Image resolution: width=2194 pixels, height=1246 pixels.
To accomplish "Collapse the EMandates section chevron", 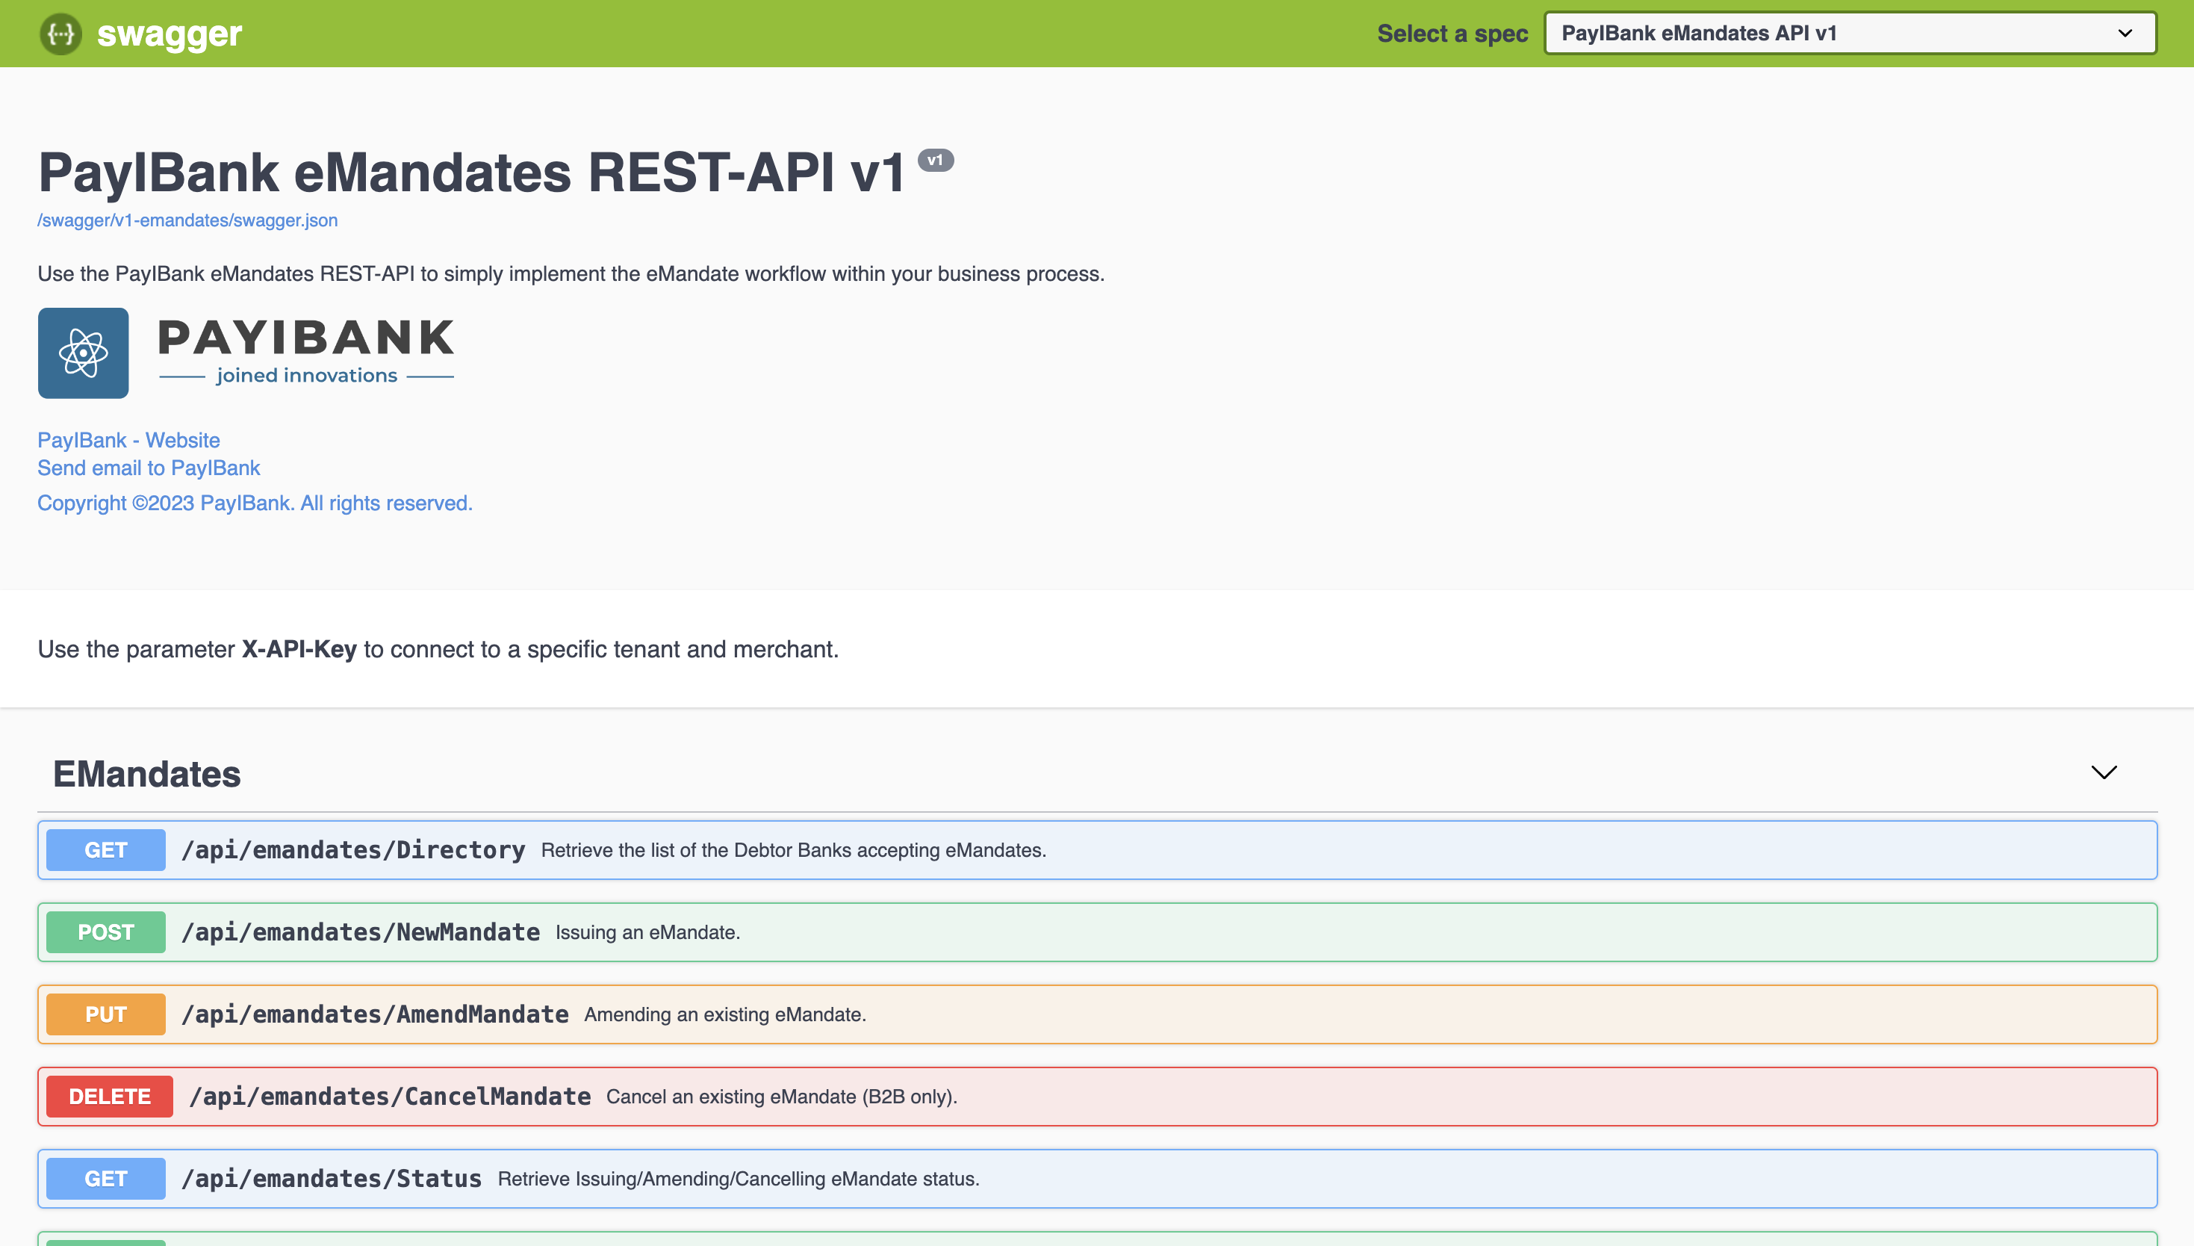I will (2104, 772).
